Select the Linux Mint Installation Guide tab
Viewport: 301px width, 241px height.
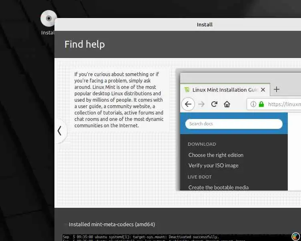pos(225,90)
